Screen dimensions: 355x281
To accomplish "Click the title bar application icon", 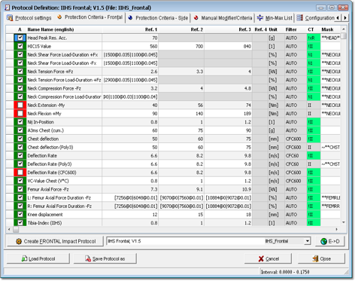I will (8, 8).
